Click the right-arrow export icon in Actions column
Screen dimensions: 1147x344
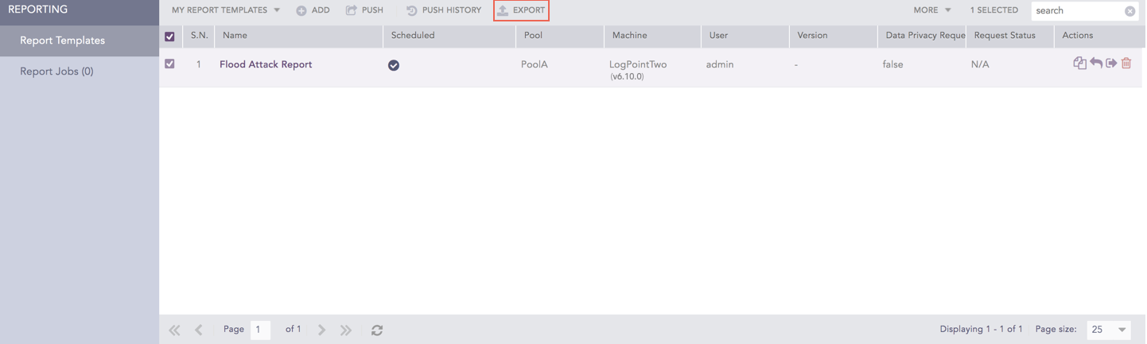pos(1111,64)
